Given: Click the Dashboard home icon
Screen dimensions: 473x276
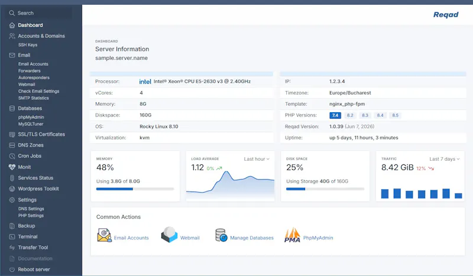Looking at the screenshot, I should [12, 25].
